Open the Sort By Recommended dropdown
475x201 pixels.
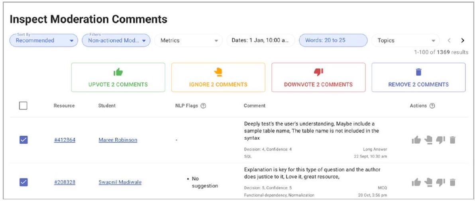tap(43, 41)
